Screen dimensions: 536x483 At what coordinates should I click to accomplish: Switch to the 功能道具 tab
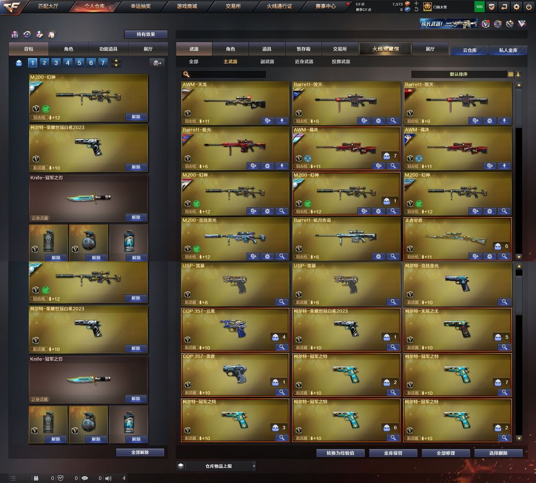click(108, 49)
